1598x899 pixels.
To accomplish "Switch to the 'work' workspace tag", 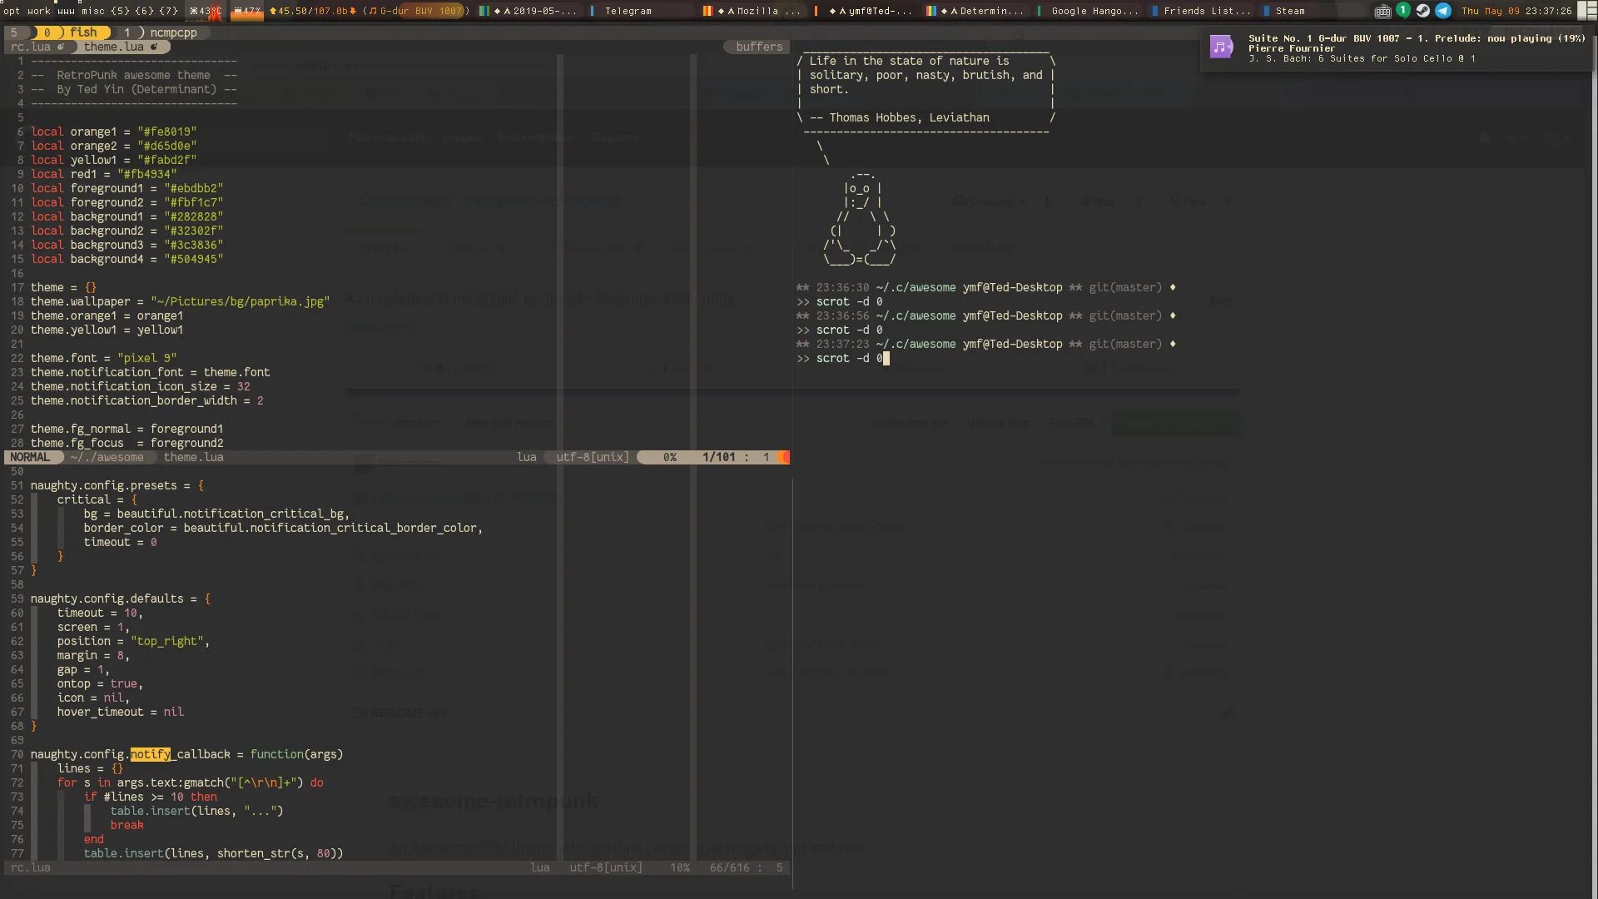I will click(x=38, y=11).
